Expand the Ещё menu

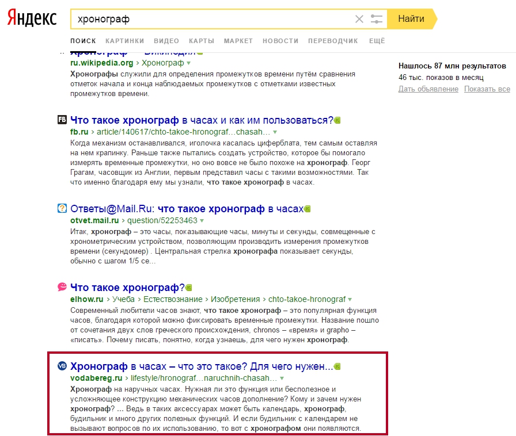tap(377, 41)
